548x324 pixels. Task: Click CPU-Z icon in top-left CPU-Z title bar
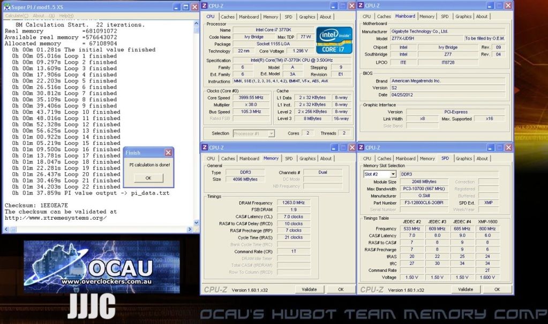[205, 6]
